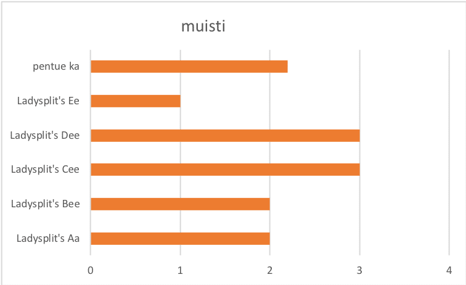
Task: Select the "Ladysplit's Ee" category label
Action: pyautogui.click(x=49, y=101)
